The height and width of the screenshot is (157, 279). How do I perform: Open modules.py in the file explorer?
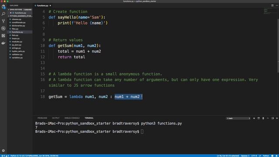(x=17, y=42)
